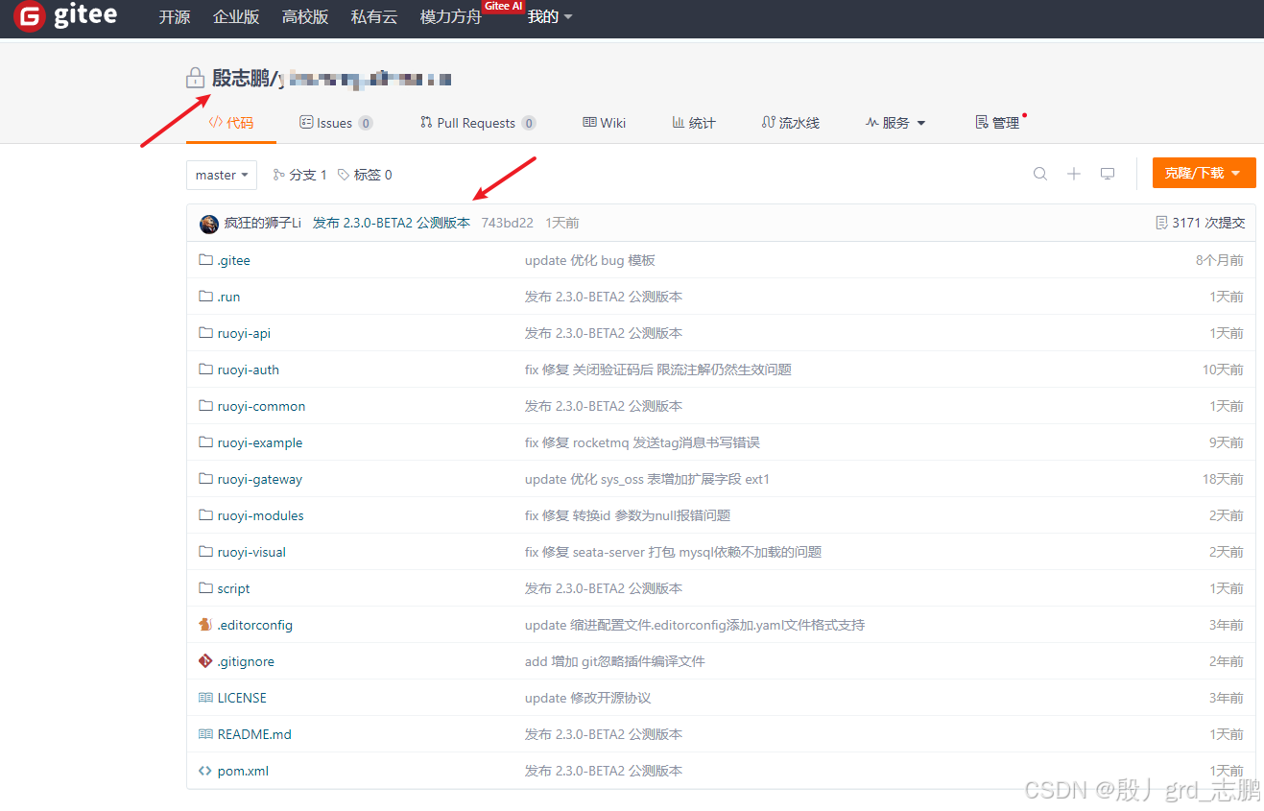Image resolution: width=1264 pixels, height=811 pixels.
Task: Click the ruoyi-example folder icon
Action: (205, 442)
